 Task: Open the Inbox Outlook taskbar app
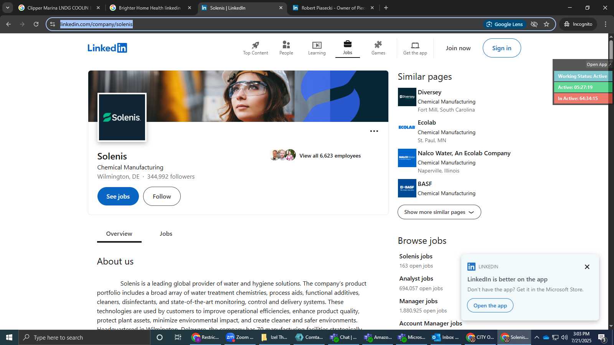point(446,337)
